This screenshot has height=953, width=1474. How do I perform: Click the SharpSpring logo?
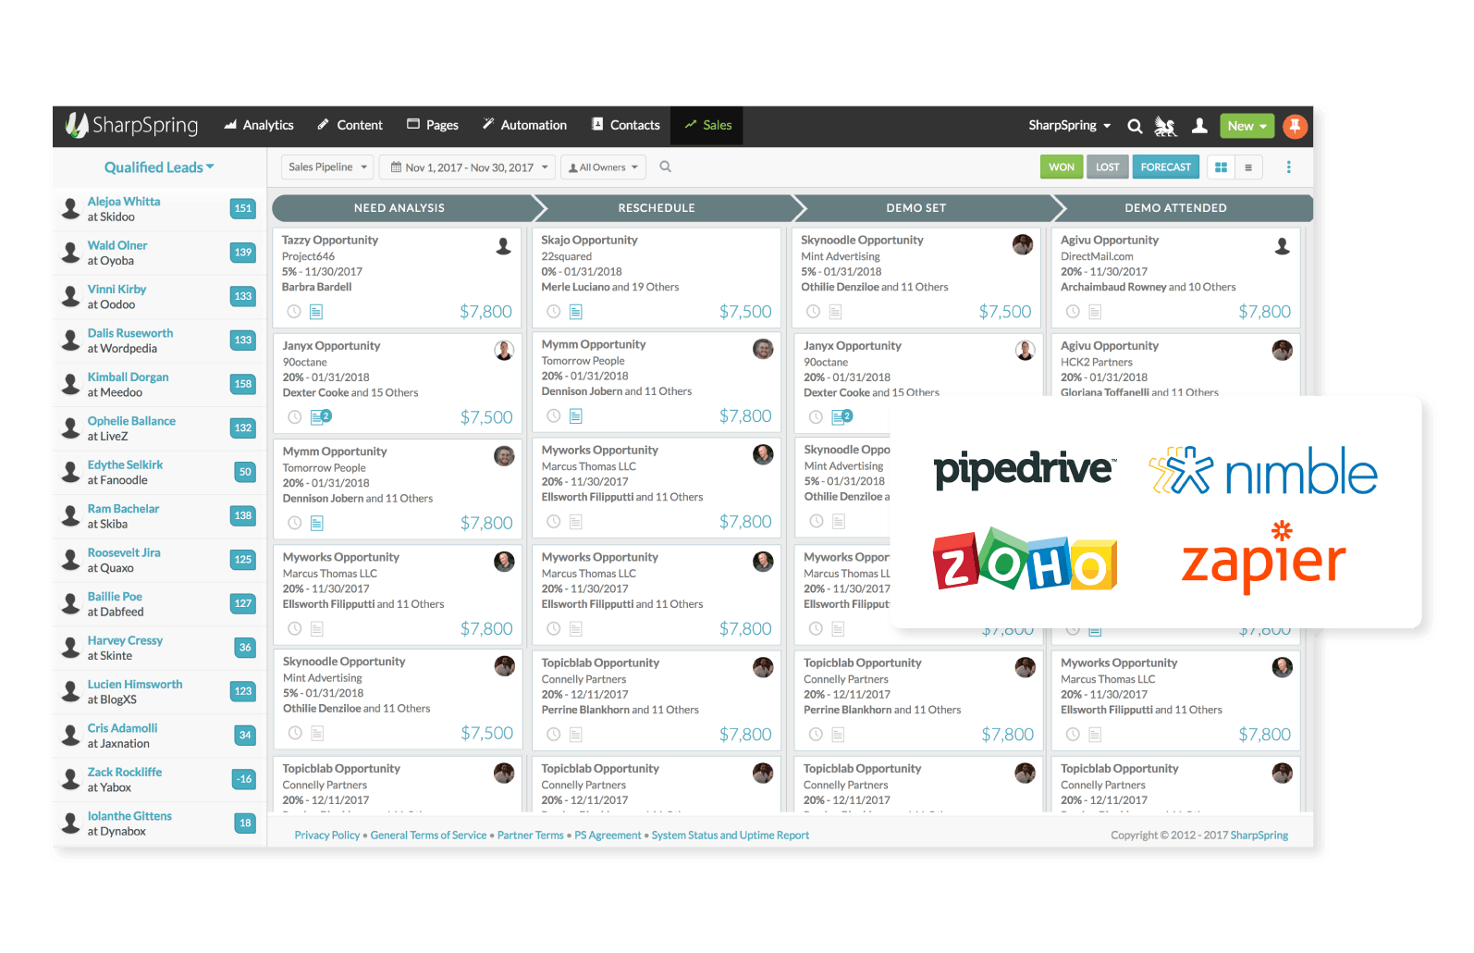tap(131, 125)
